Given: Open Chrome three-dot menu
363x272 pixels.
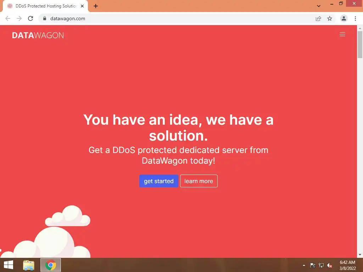Looking at the screenshot, I should point(355,18).
